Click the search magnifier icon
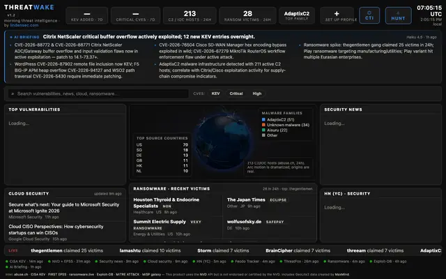446x279 pixels. tap(13, 93)
